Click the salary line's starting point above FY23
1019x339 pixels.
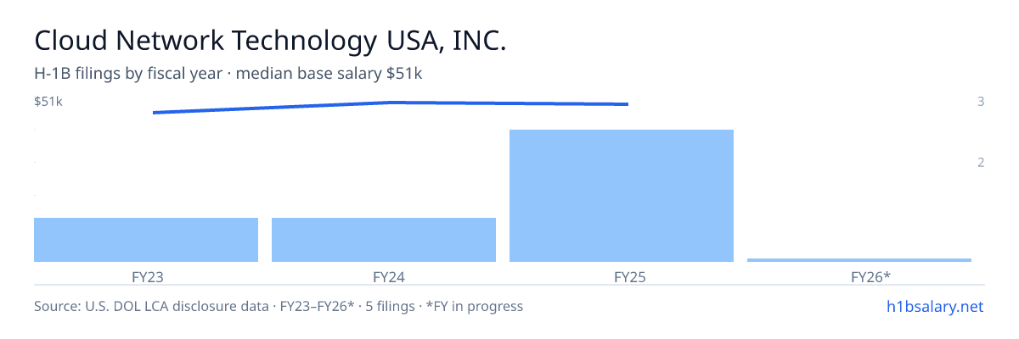click(x=154, y=113)
